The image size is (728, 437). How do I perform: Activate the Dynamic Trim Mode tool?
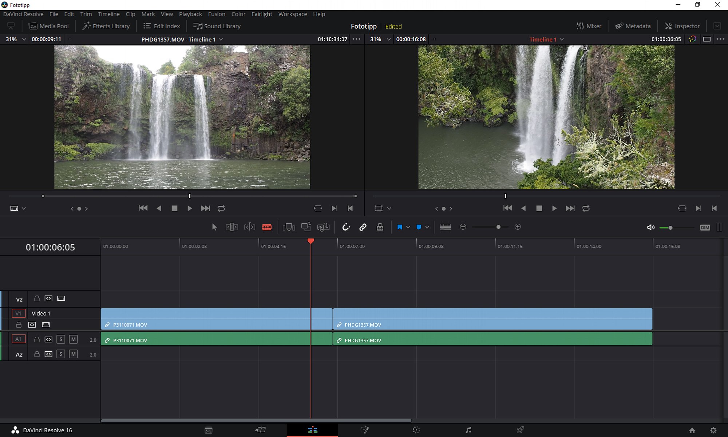(249, 227)
